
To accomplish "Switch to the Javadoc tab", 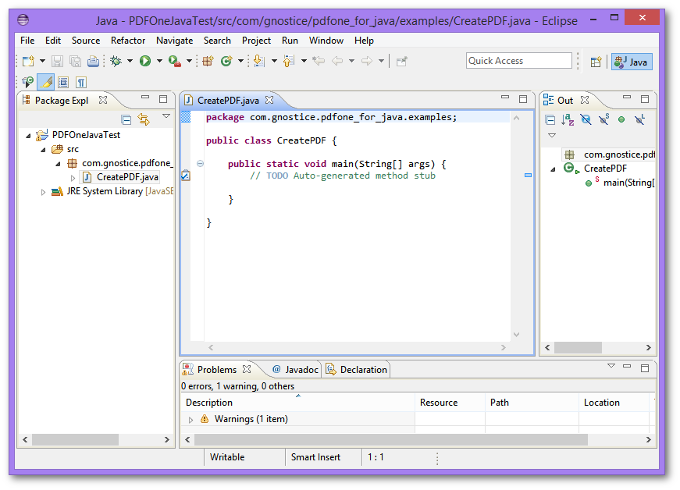I will click(x=295, y=370).
